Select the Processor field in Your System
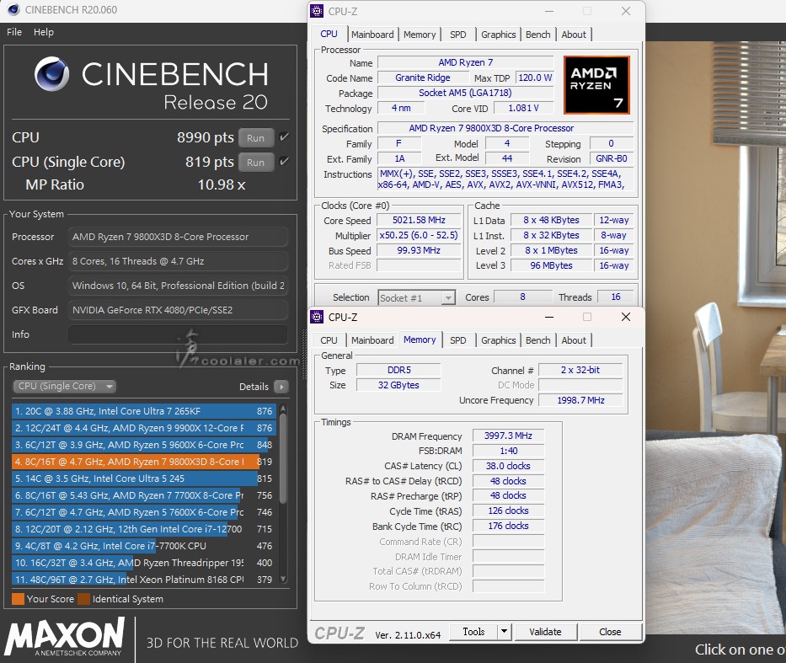This screenshot has width=786, height=663. pyautogui.click(x=178, y=237)
